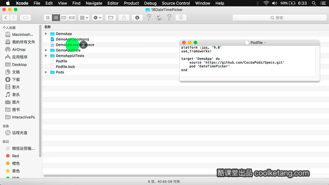Switch to icon view
This screenshot has height=185, width=329.
(48, 18)
